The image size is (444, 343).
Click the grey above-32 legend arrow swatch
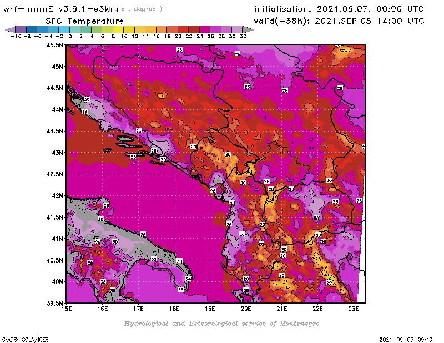pos(248,29)
